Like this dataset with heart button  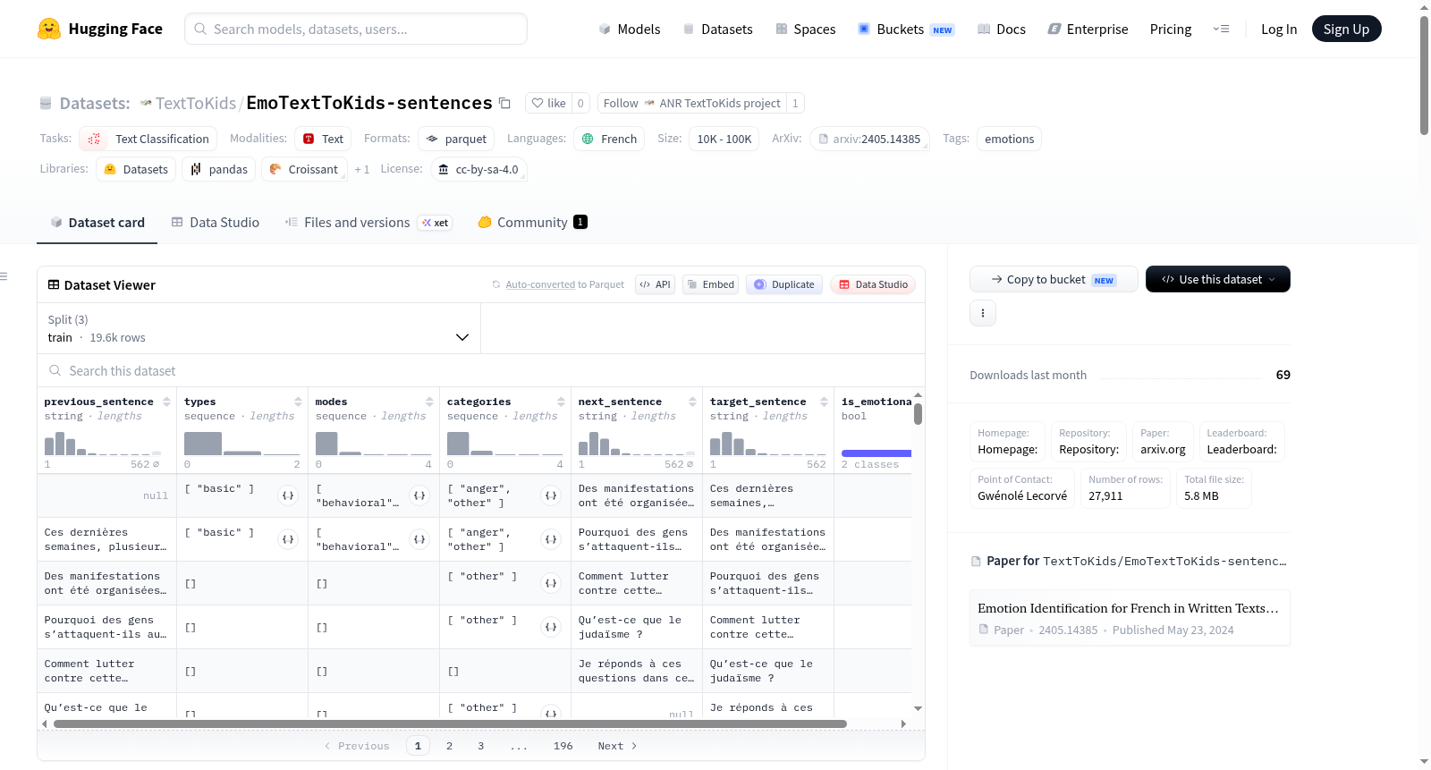[x=548, y=103]
